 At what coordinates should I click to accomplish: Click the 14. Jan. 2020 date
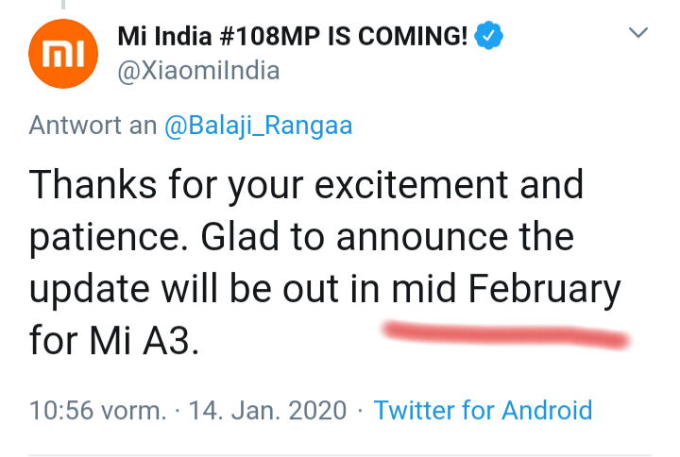pyautogui.click(x=267, y=410)
